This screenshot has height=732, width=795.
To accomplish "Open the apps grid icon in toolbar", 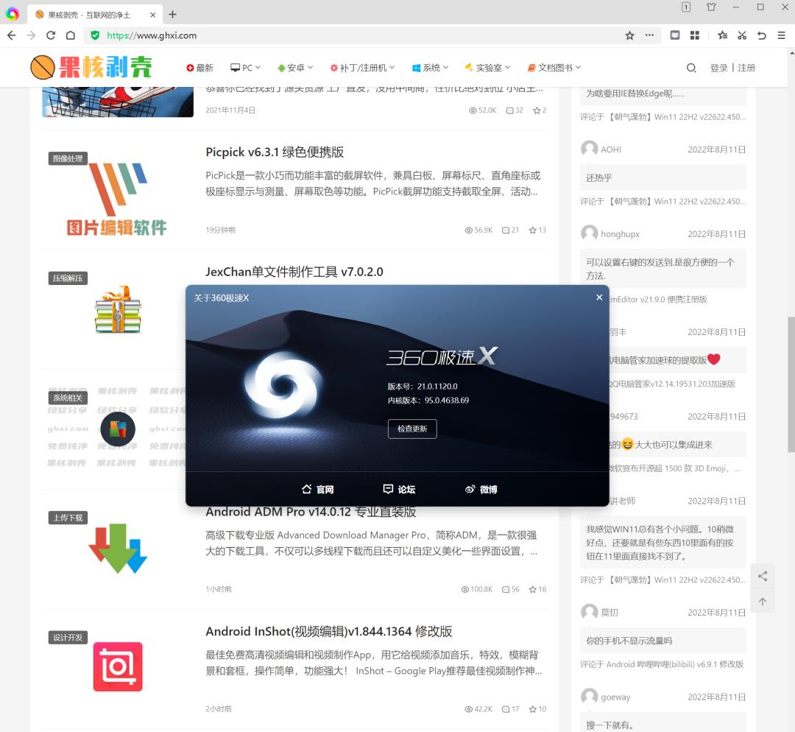I will click(694, 35).
